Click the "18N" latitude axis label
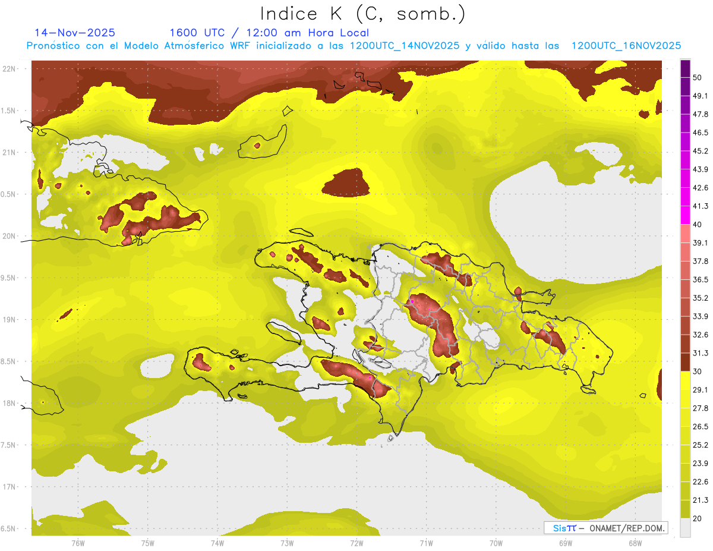 point(10,403)
